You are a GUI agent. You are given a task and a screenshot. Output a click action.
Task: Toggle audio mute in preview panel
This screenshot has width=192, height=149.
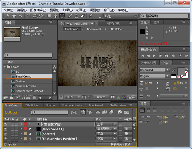[173, 56]
